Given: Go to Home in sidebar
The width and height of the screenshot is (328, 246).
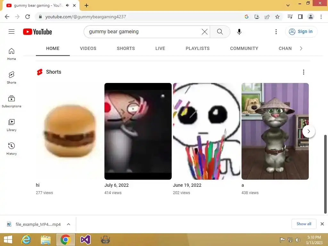Looking at the screenshot, I should pyautogui.click(x=12, y=54).
